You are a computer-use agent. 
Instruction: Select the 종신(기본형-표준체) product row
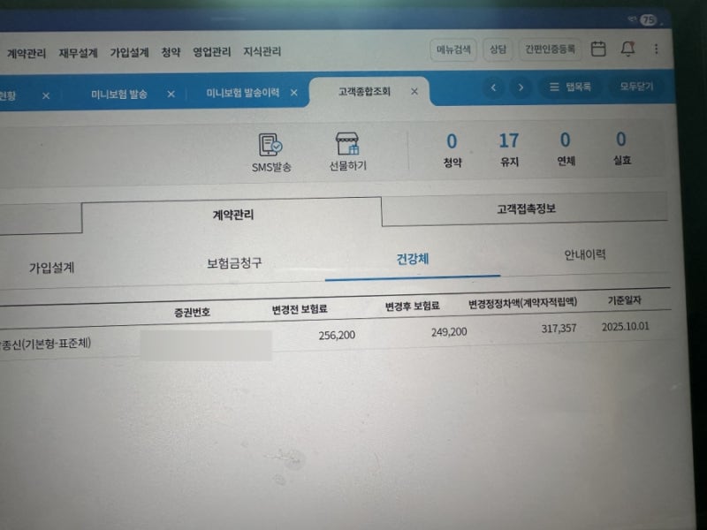[46, 344]
